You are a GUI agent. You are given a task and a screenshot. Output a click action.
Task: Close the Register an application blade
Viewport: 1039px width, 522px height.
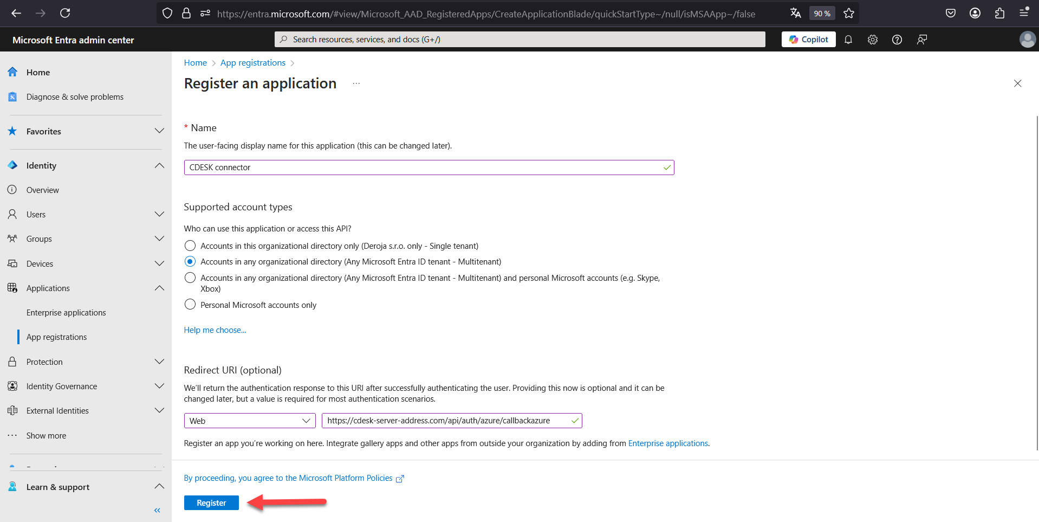[x=1017, y=83]
